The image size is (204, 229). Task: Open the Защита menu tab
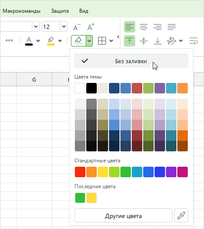pyautogui.click(x=60, y=11)
